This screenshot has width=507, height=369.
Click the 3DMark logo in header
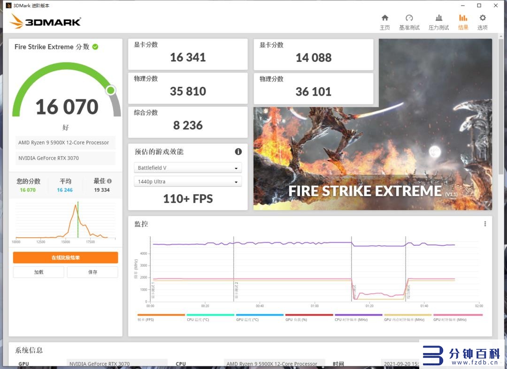point(45,21)
